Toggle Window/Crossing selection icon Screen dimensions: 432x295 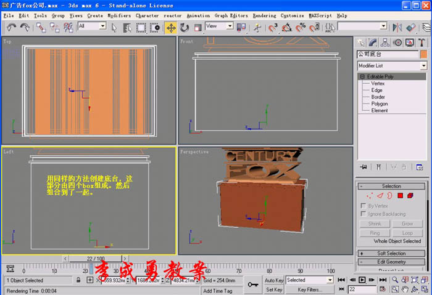[x=155, y=28]
